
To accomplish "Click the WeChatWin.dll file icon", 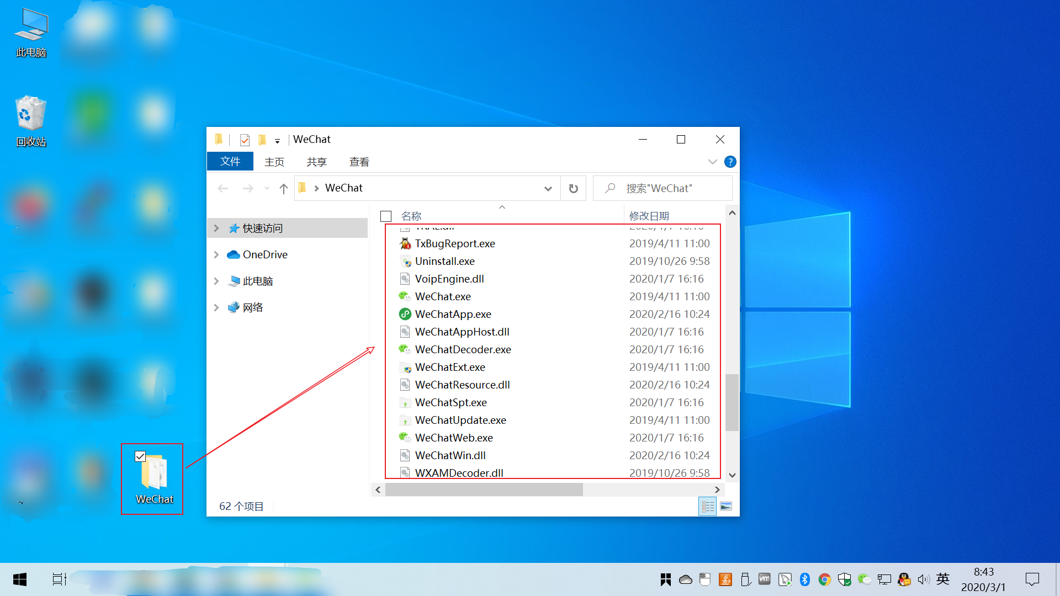I will coord(405,455).
